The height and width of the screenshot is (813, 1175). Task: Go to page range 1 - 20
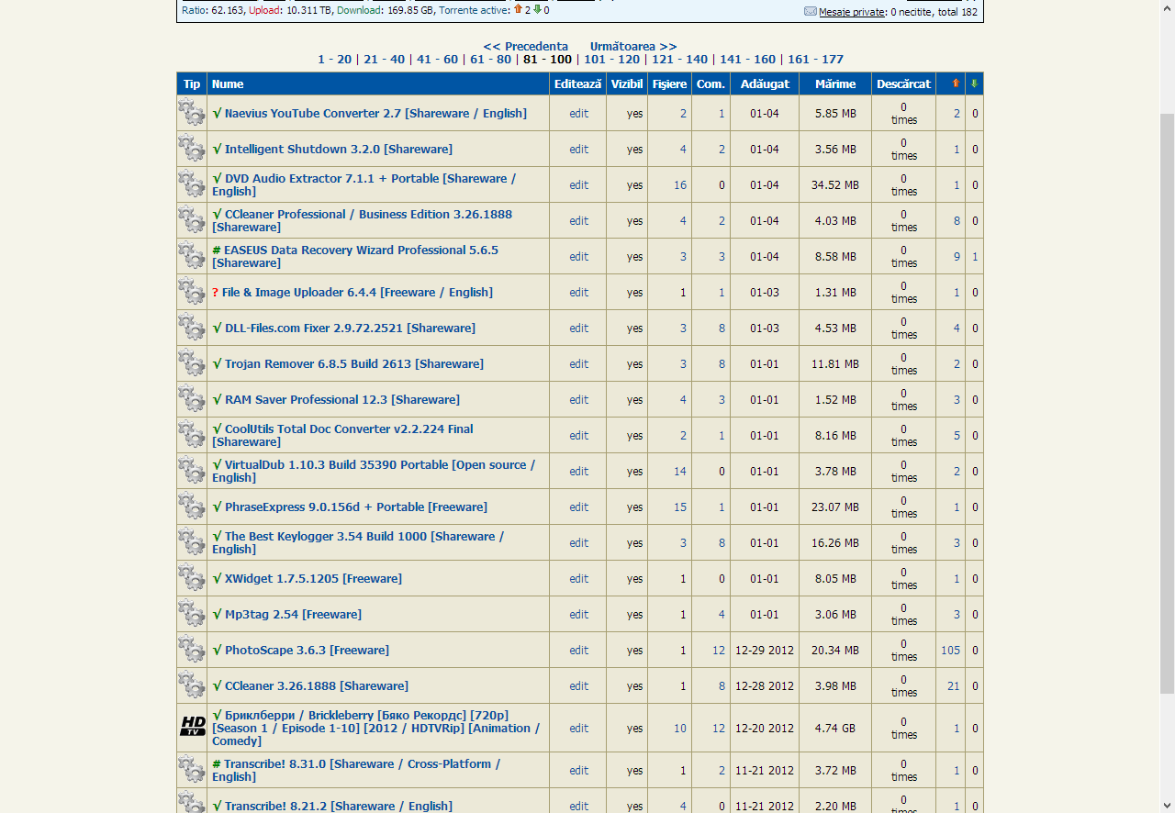(x=334, y=59)
